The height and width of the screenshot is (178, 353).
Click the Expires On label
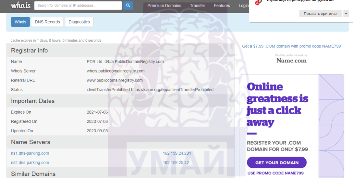21,112
